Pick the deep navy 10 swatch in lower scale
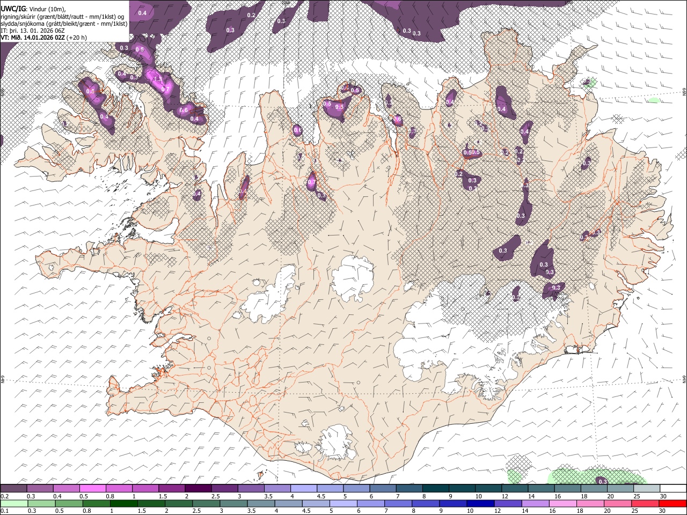 coord(480,504)
